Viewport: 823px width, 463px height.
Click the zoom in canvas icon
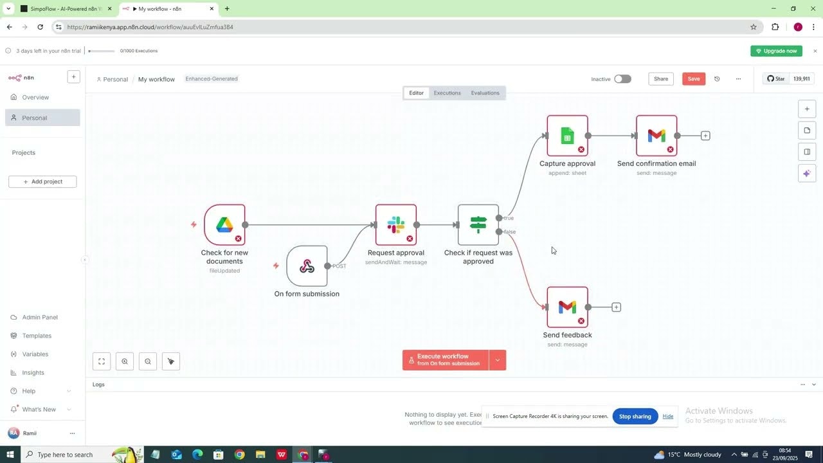click(x=125, y=361)
